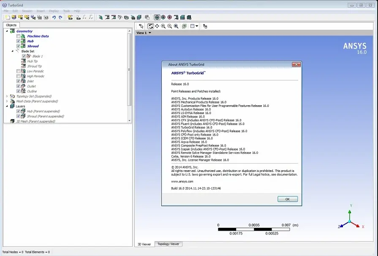
Task: Toggle the Blade 1 checkbox
Action: [24, 56]
